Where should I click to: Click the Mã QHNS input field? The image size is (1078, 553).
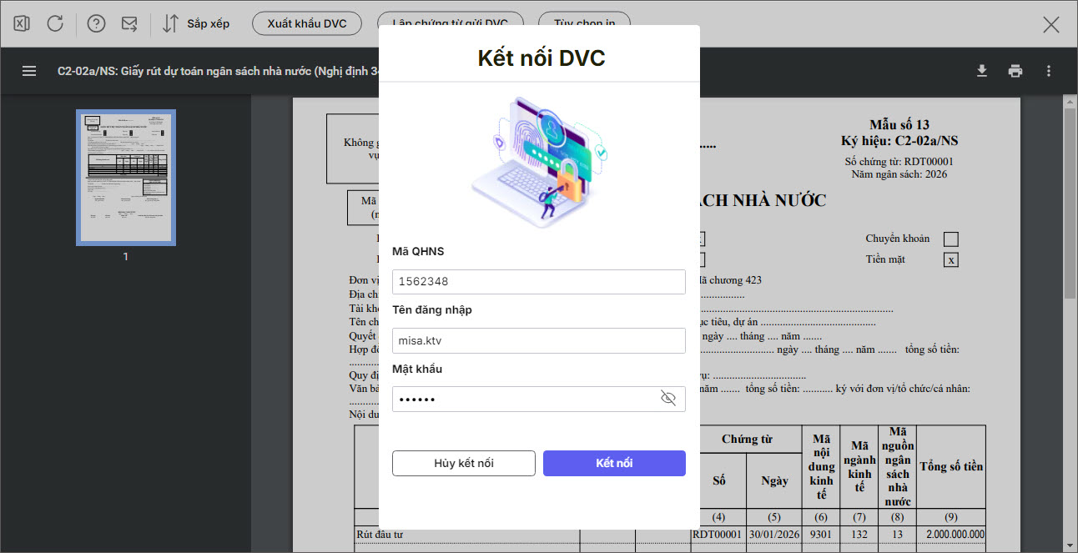click(x=538, y=282)
